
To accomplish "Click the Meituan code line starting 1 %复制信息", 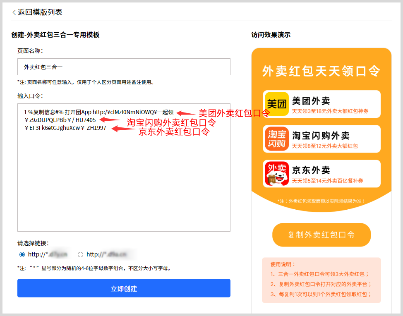I will (x=99, y=112).
